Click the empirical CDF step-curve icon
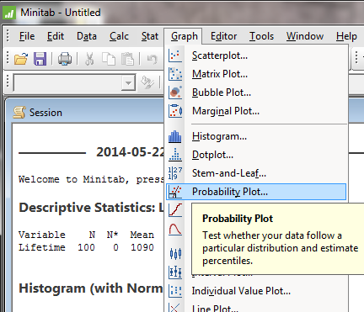The image size is (364, 312). point(175,210)
